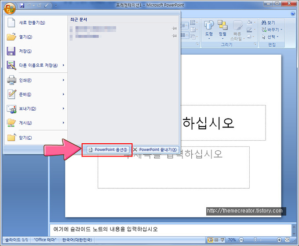Open the round Office button menu
The width and height of the screenshot is (299, 246).
pos(10,8)
